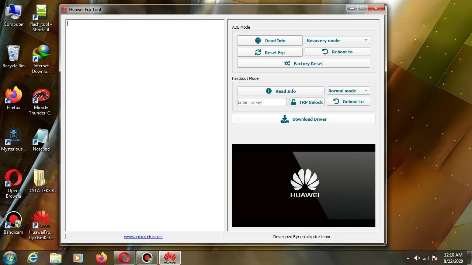Open Miracle Thunder desktop icon
Screen dimensions: 472x265
41,101
